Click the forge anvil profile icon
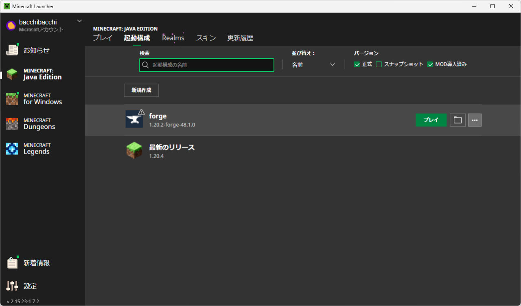The image size is (521, 306). click(x=134, y=119)
